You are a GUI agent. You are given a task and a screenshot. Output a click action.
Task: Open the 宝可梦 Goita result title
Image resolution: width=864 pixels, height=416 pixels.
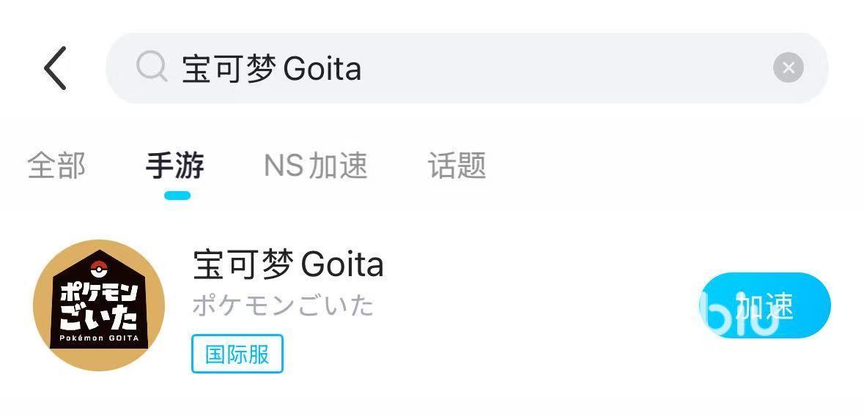(288, 264)
